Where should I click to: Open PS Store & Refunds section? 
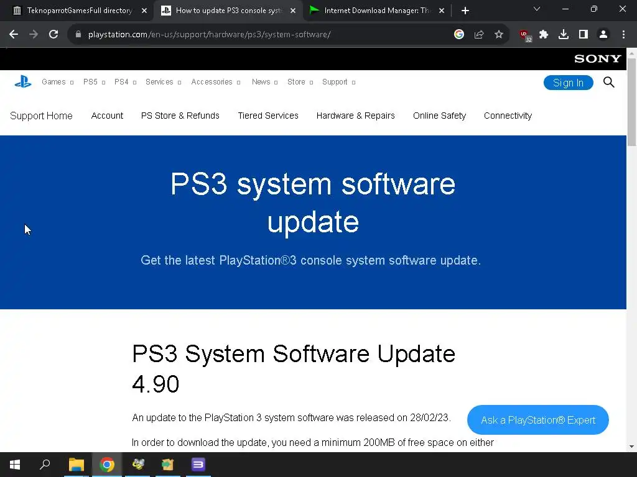pos(180,116)
